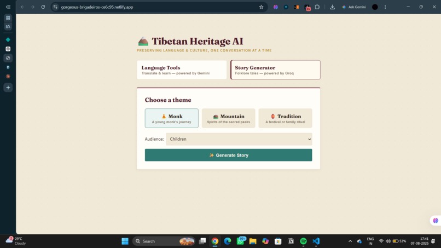Open the browser downloads icon
Viewport: 441px width, 248px height.
(332, 7)
